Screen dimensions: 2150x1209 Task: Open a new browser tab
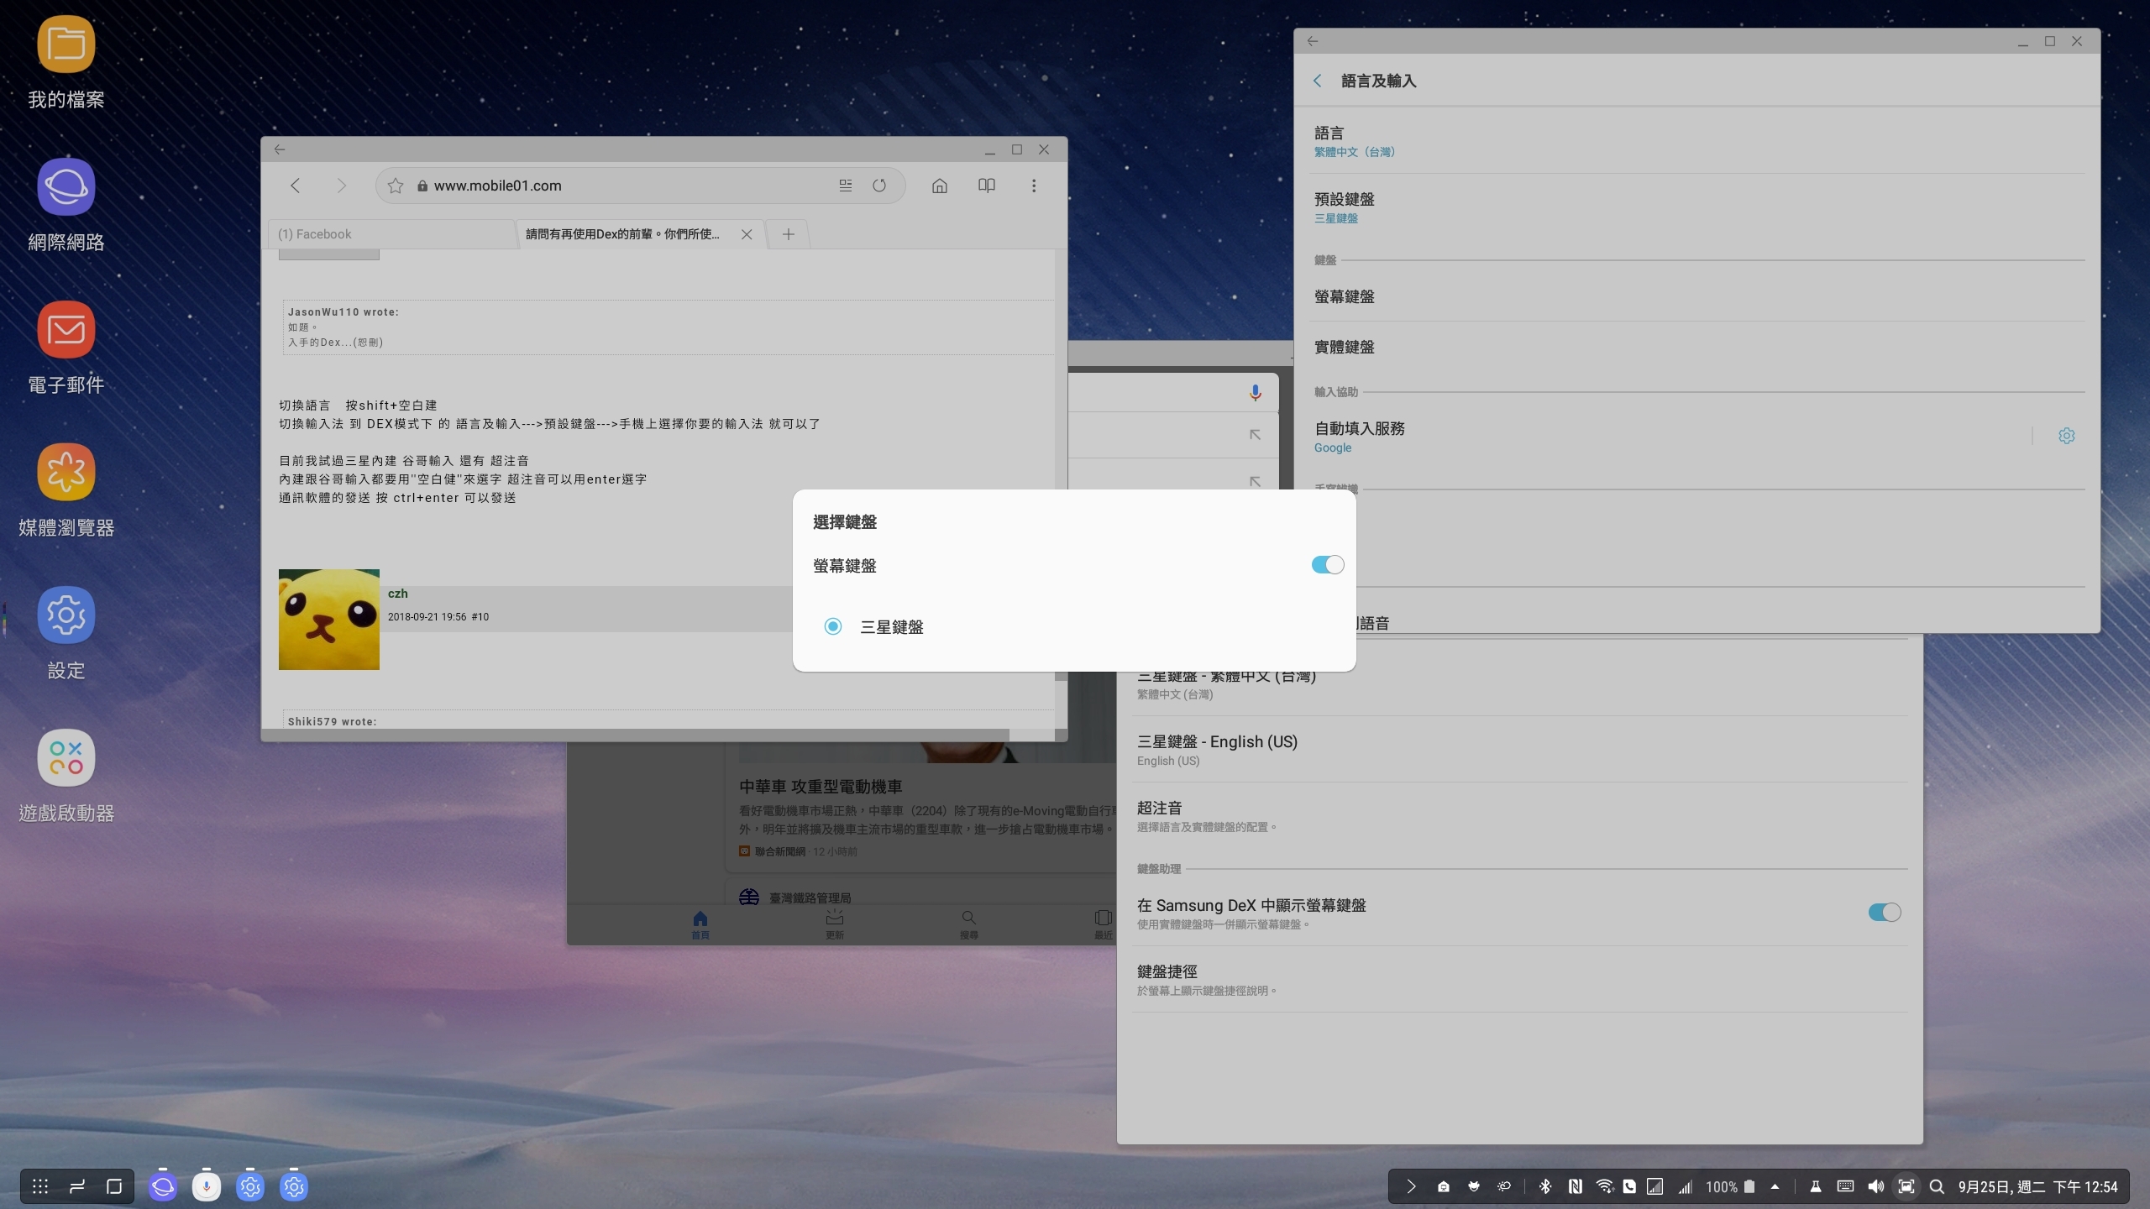tap(788, 234)
